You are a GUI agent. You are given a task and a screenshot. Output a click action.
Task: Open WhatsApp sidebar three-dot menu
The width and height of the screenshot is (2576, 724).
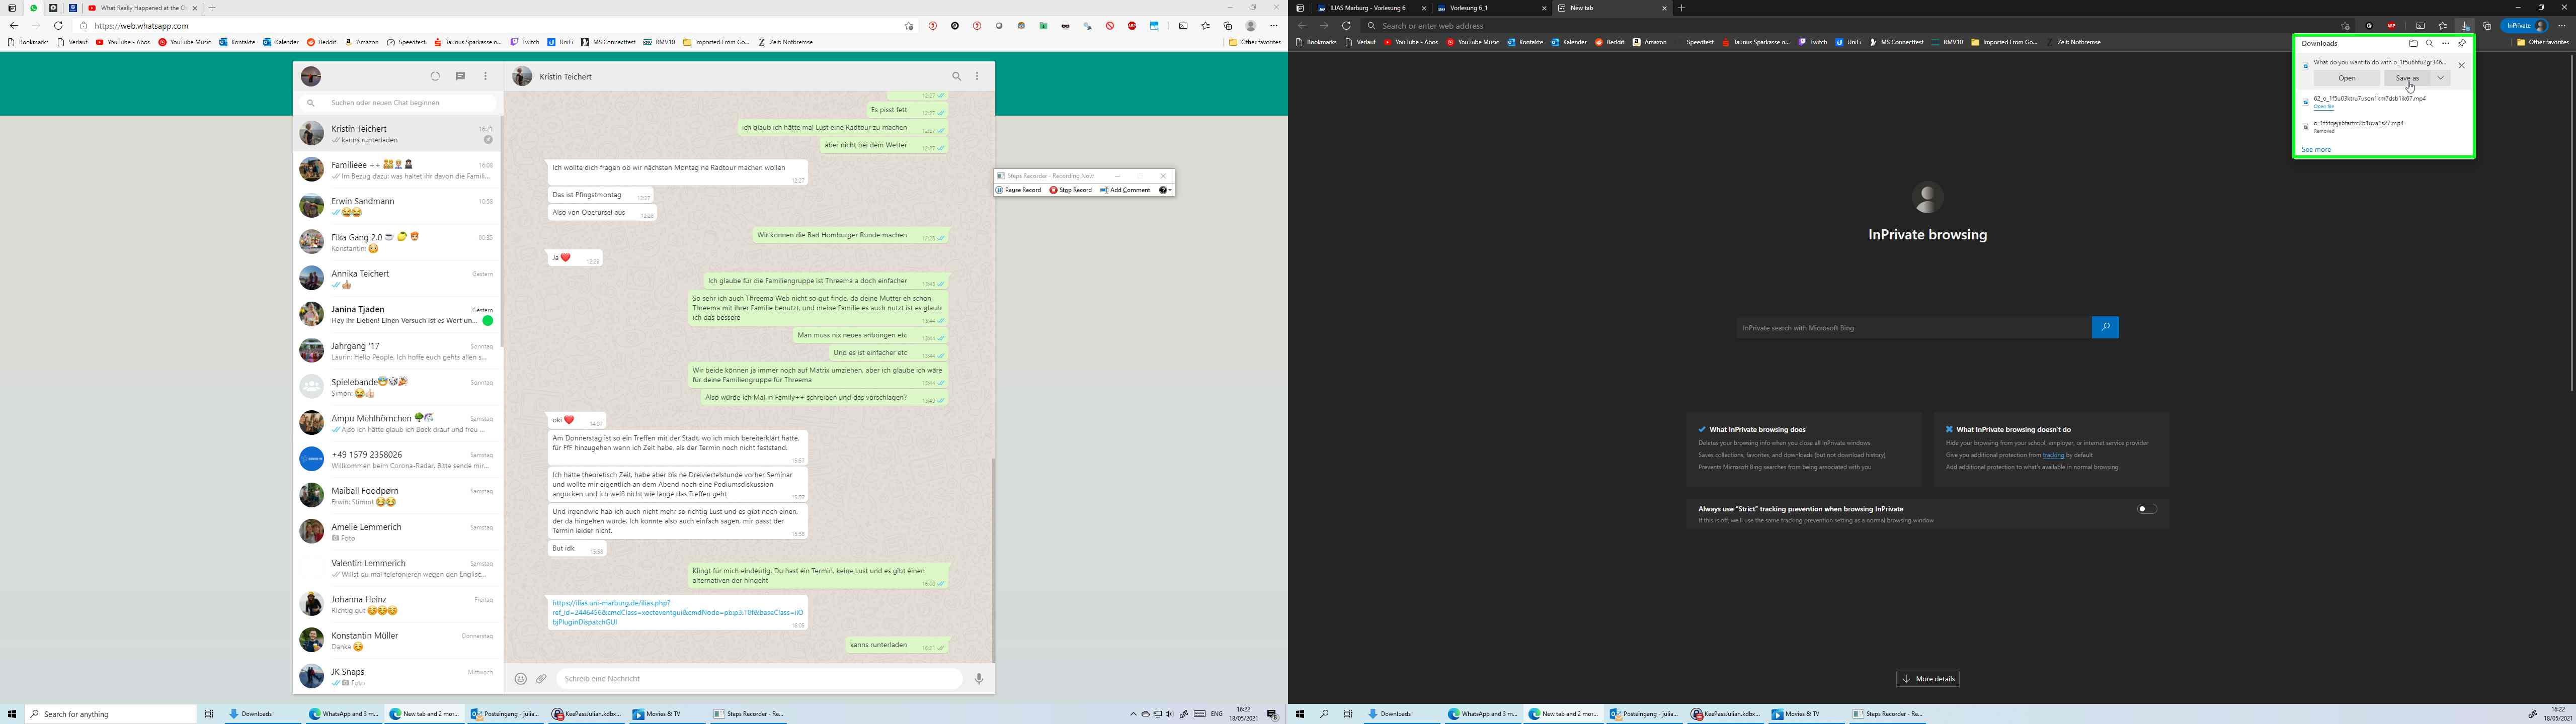[x=486, y=76]
